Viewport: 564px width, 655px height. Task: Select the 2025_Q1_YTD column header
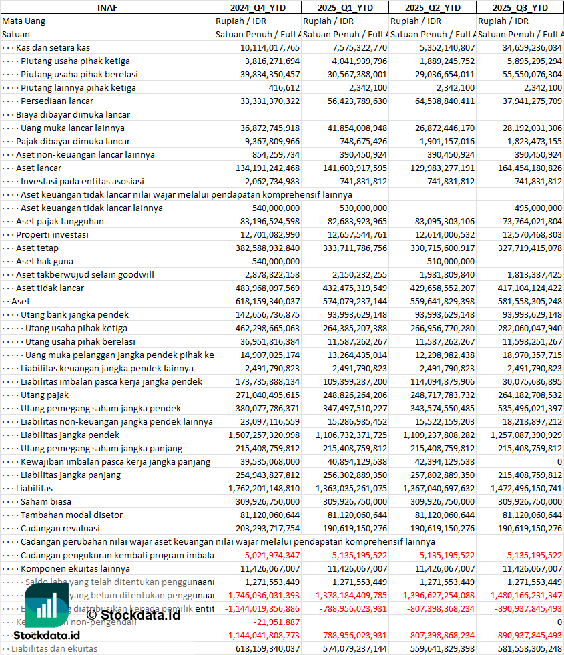pyautogui.click(x=345, y=7)
